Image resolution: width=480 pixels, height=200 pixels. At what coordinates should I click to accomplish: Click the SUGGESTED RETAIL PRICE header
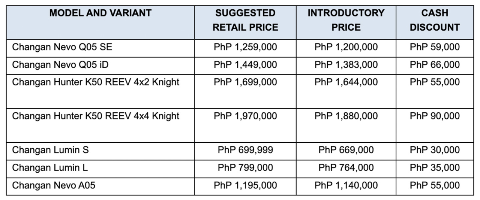pos(245,20)
